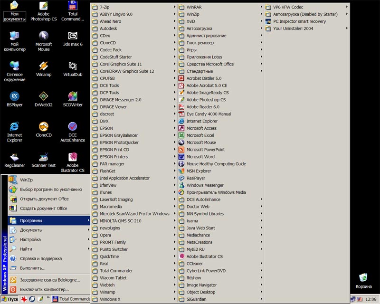Open Проигрыватель Windows Media entry

(220, 192)
